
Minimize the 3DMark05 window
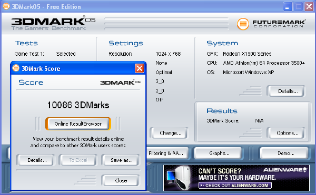pyautogui.click(x=288, y=7)
